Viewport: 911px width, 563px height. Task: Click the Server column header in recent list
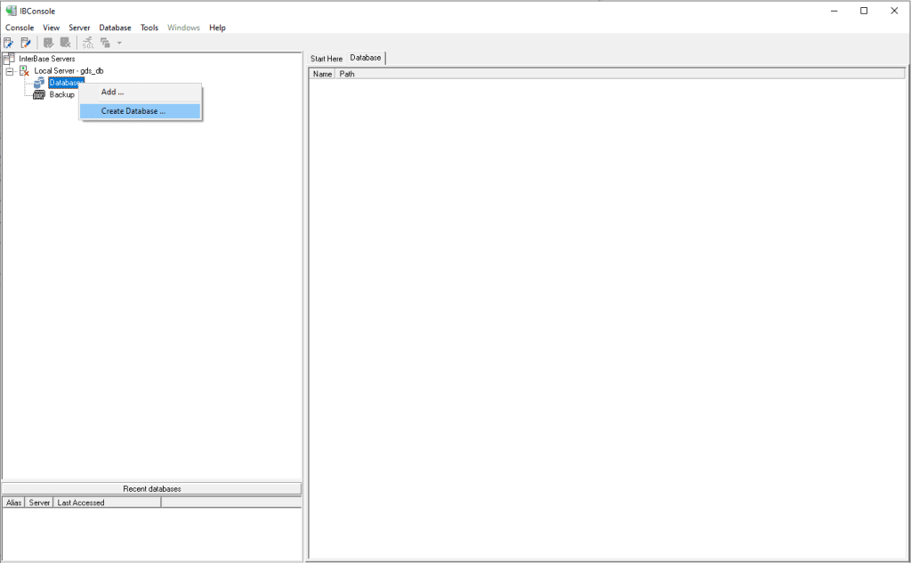[x=39, y=503]
